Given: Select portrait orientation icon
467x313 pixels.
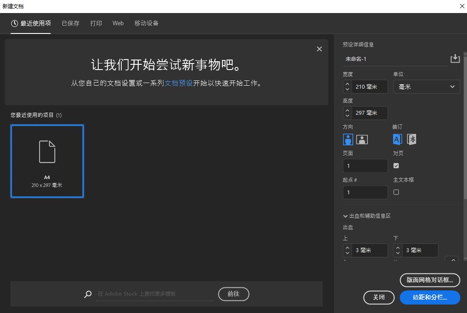Looking at the screenshot, I should 348,140.
